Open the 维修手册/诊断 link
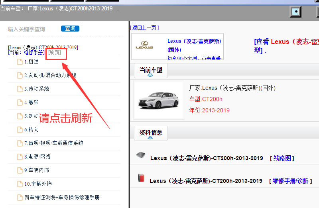Viewport: 319px width, 208px height. [290, 181]
